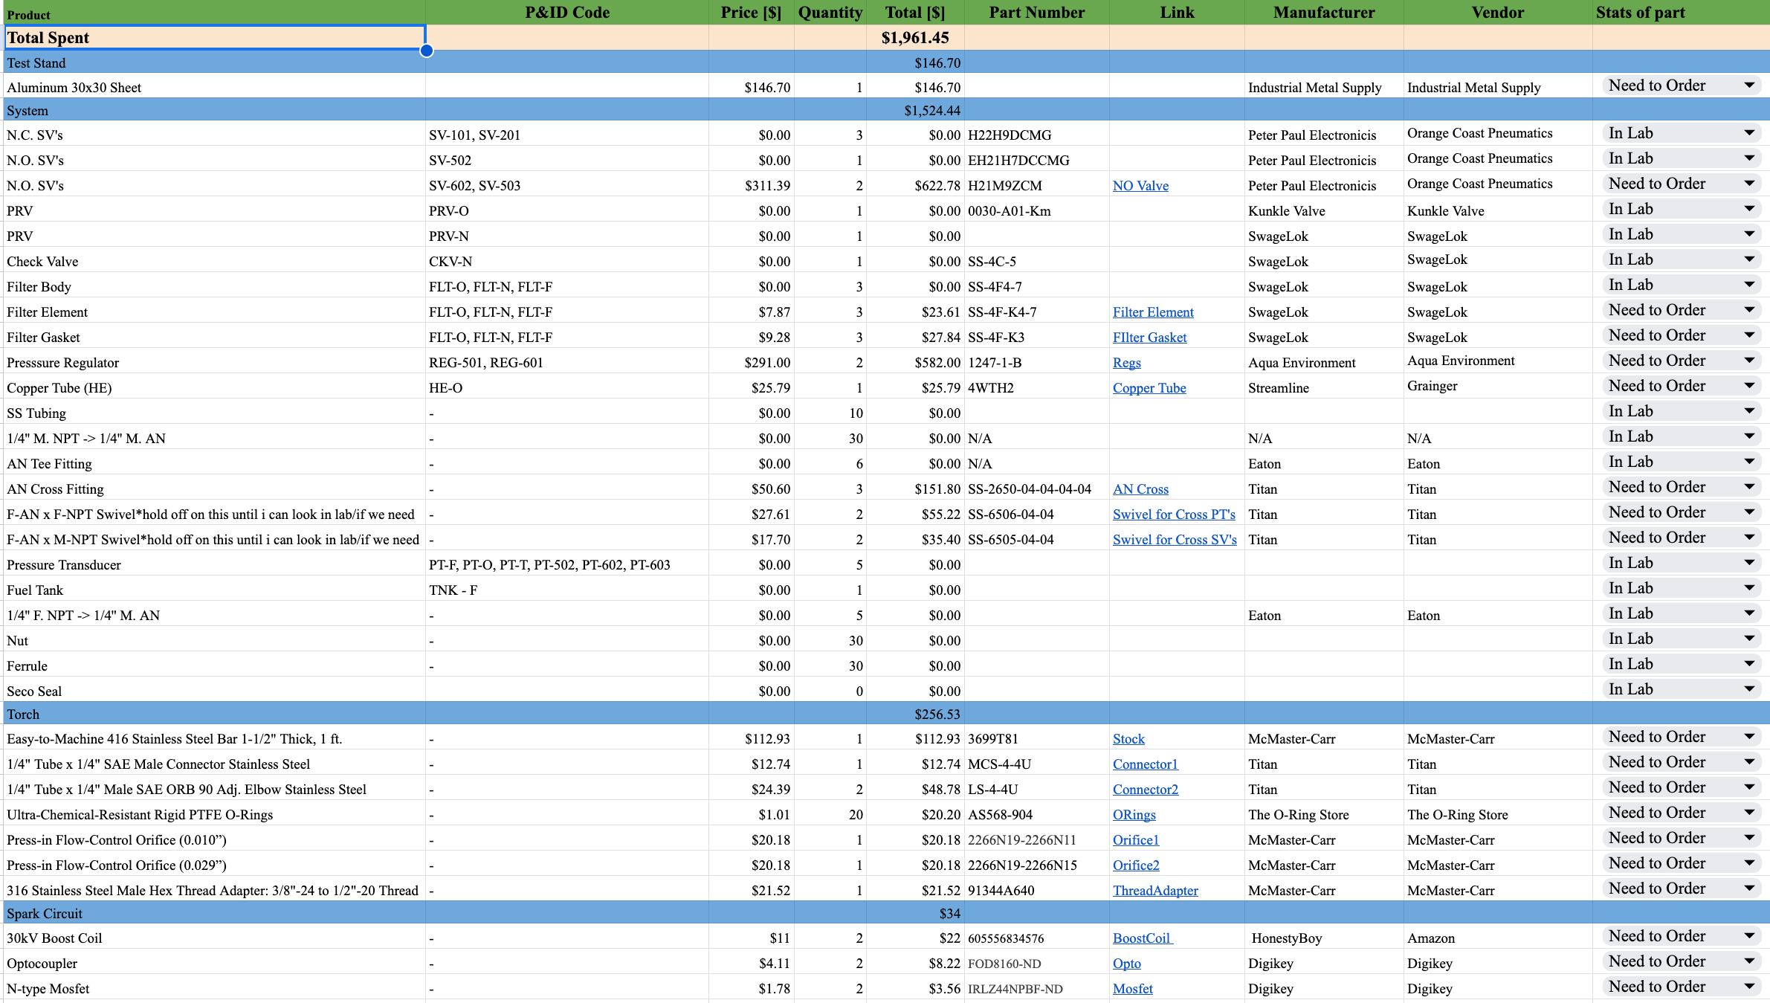Open status dropdown for Check Valve row
The image size is (1770, 1003).
click(x=1749, y=259)
